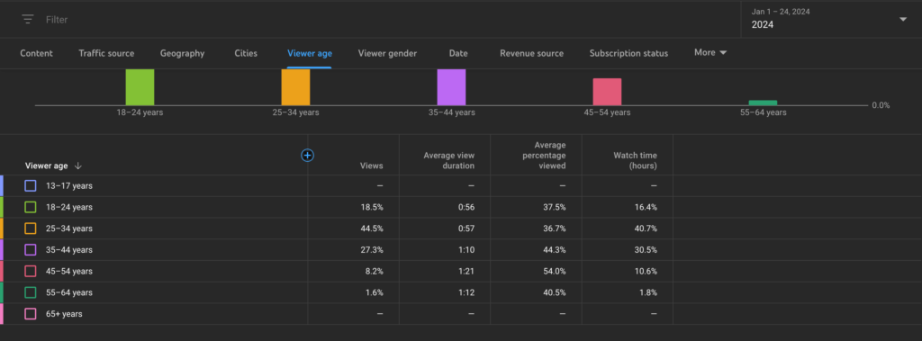Open the Jan 1 – 24, 2024 date selector
This screenshot has height=341, width=922.
(830, 19)
